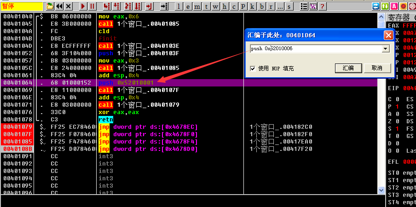Open Threads window with 't' button

point(207,6)
